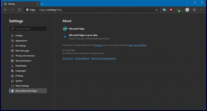Select About Microsoft Edge item
Viewport: 207px width, 111px height.
tap(28, 91)
